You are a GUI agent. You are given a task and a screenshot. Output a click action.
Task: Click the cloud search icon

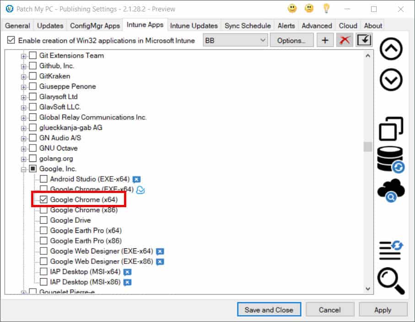(391, 190)
